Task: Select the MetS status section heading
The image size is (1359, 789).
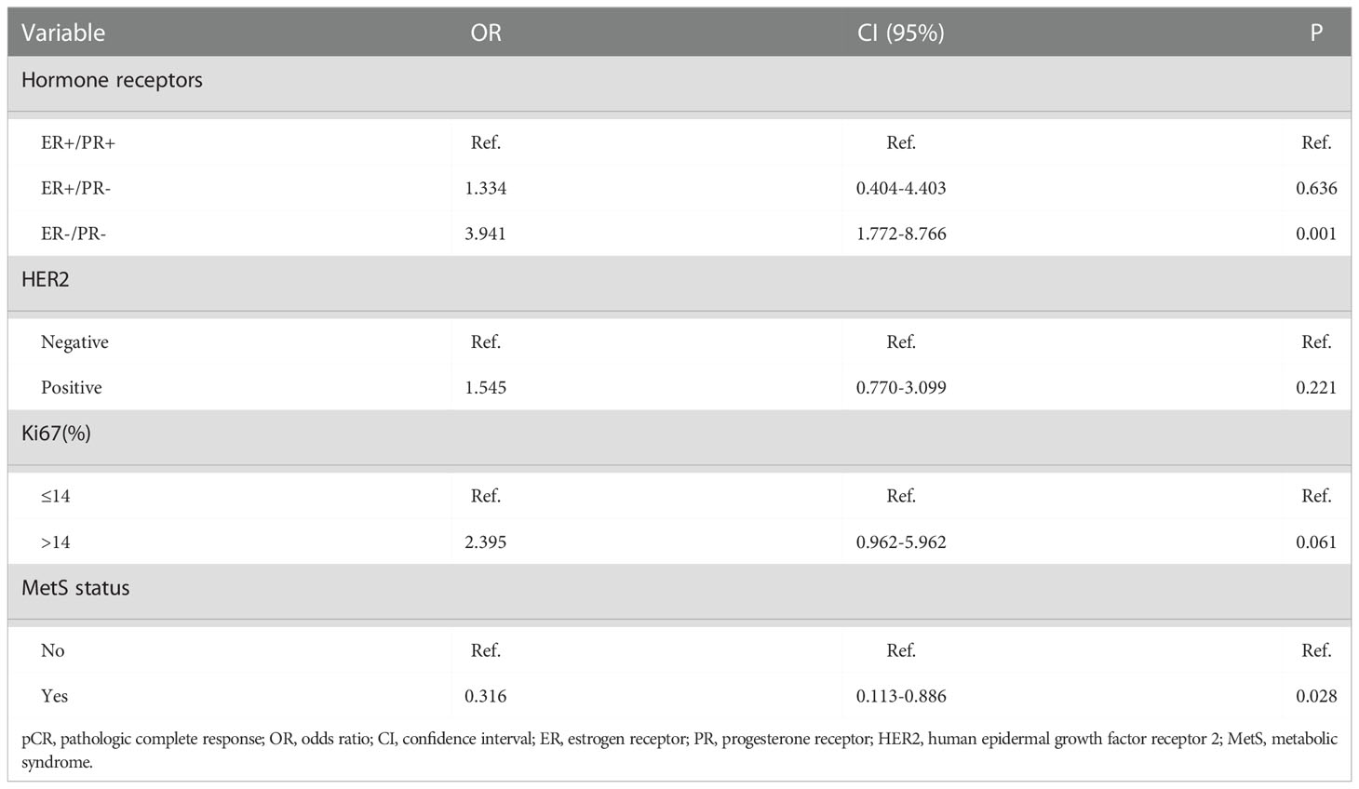Action: [75, 588]
